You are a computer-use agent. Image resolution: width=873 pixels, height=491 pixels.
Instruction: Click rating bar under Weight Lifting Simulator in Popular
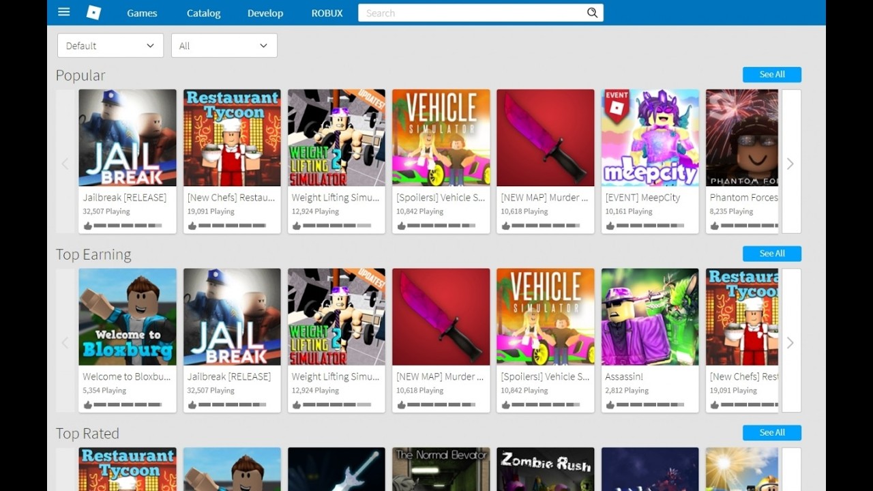coord(337,226)
